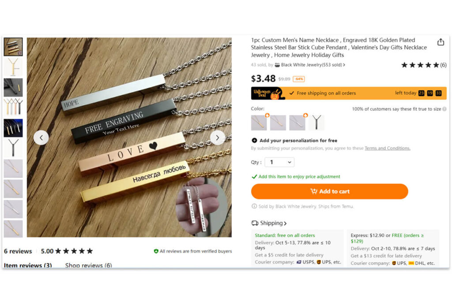Advance to the next product image
The image size is (452, 301).
click(217, 137)
